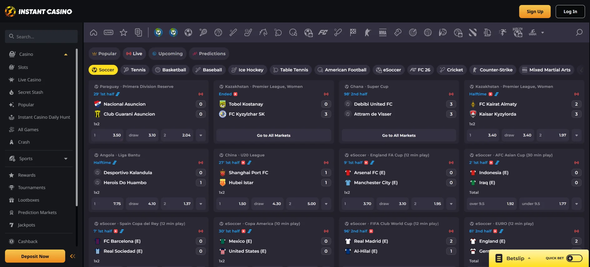Select the checkered flag racing icon
The width and height of the screenshot is (590, 267).
pos(353,32)
